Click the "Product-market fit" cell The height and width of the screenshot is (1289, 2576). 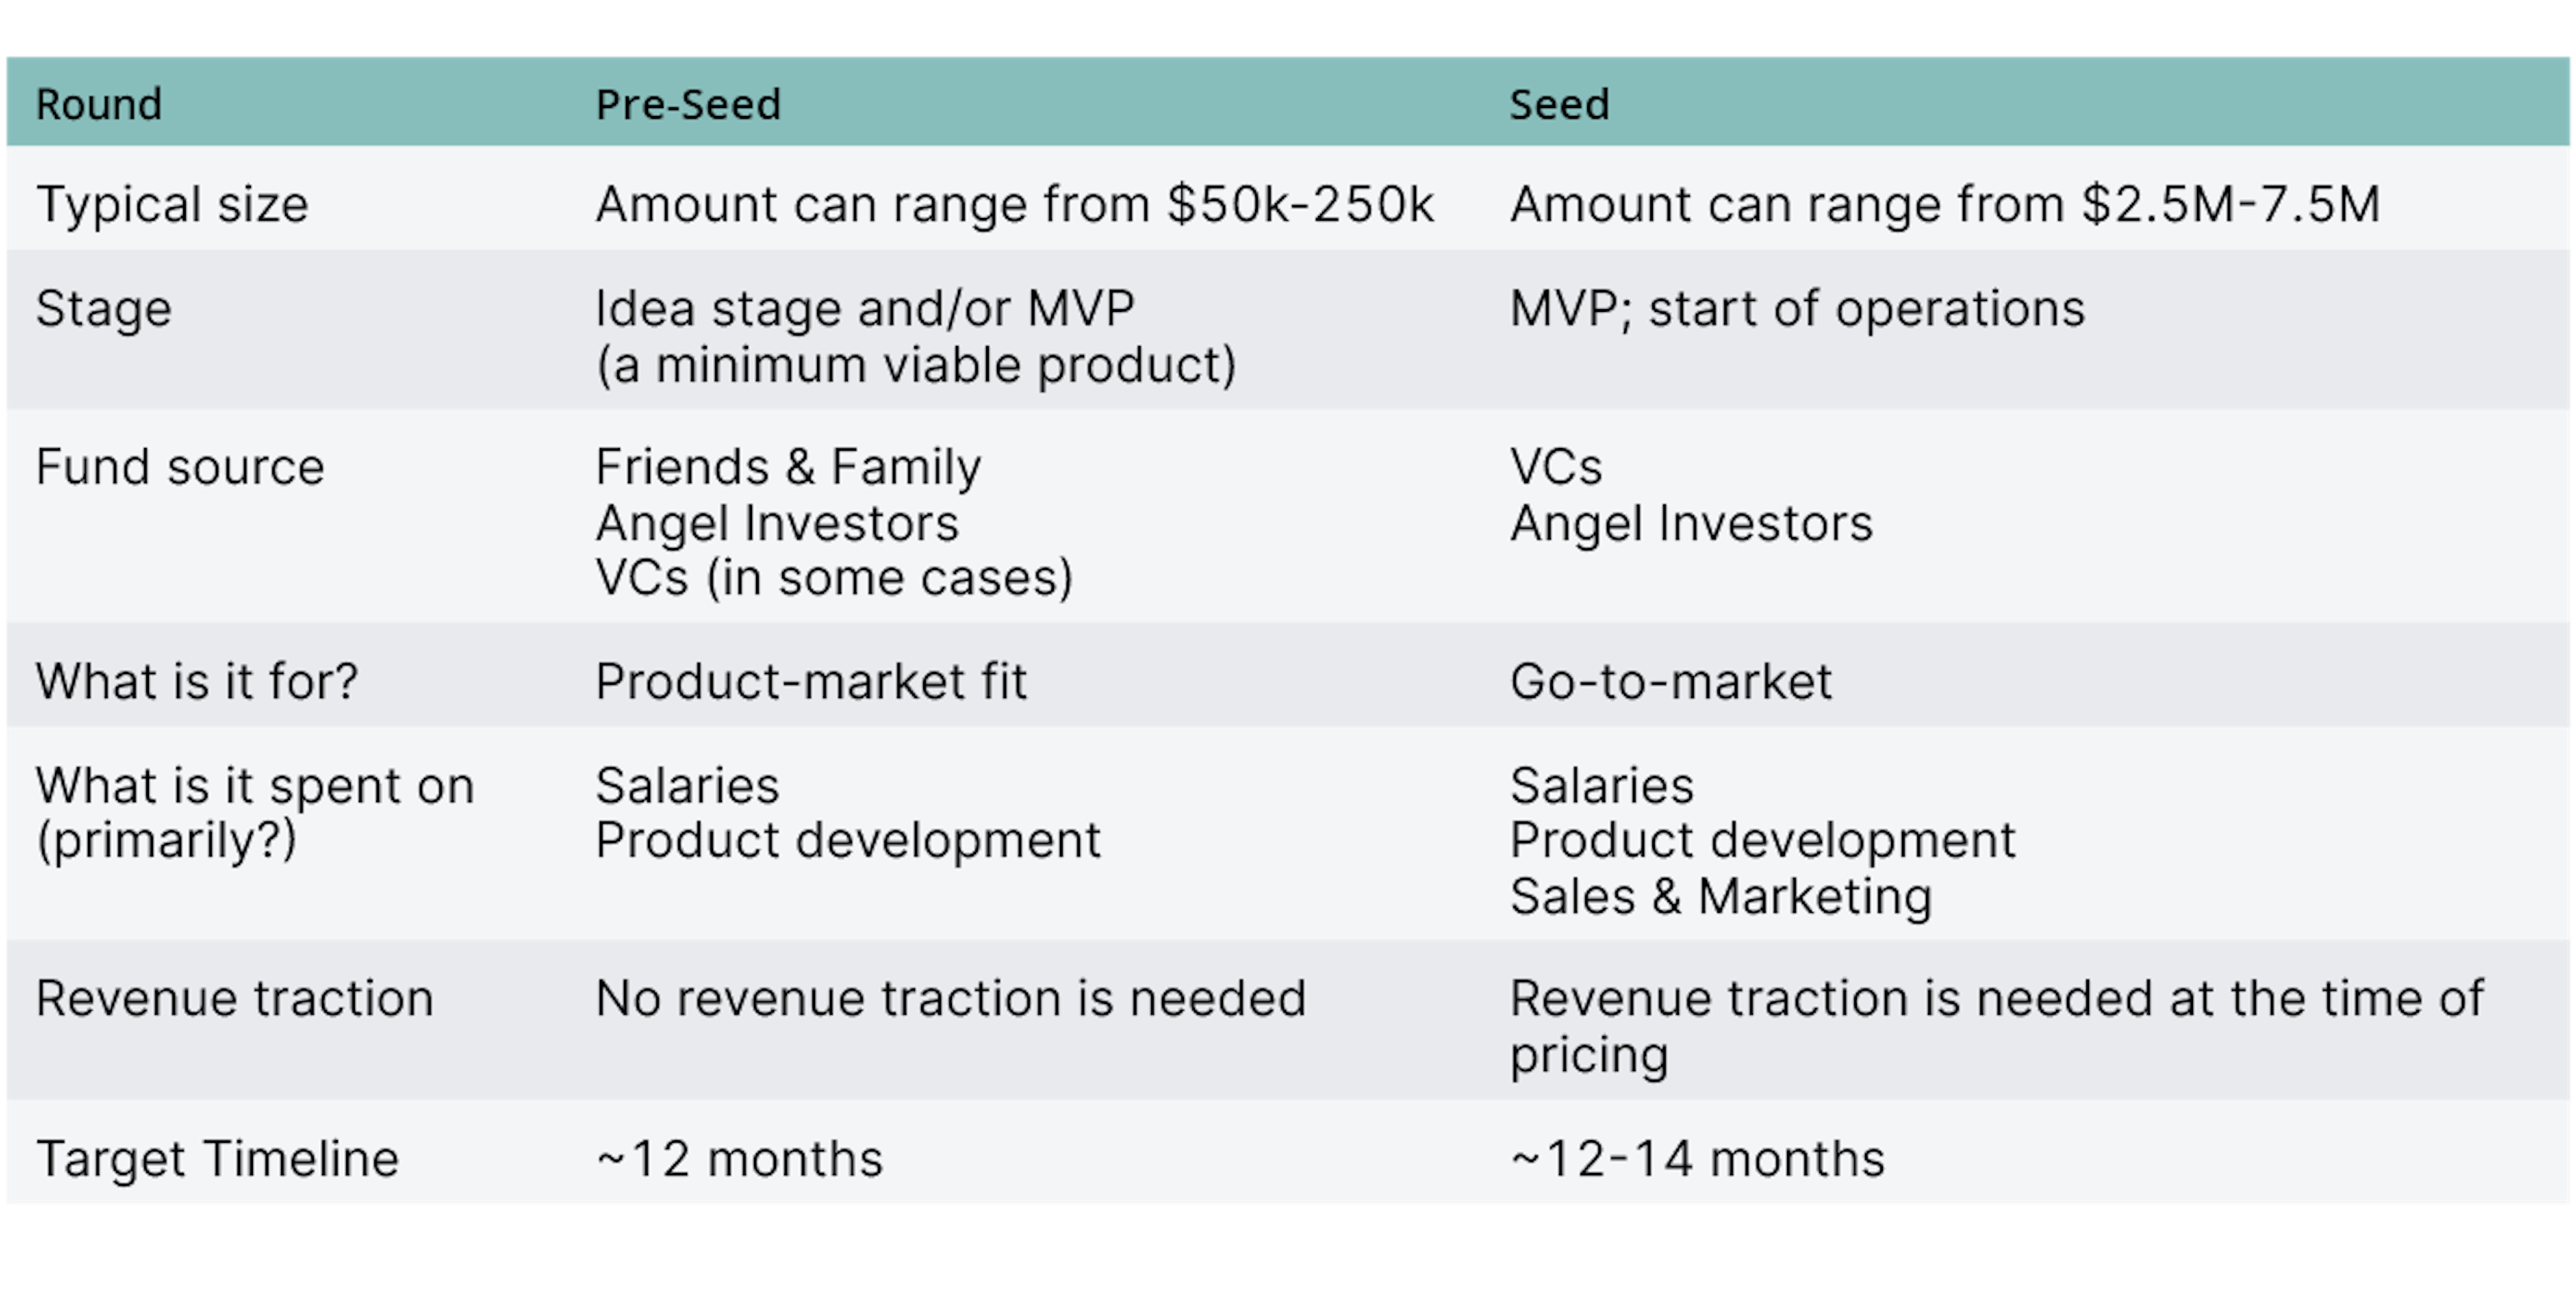[x=811, y=682]
